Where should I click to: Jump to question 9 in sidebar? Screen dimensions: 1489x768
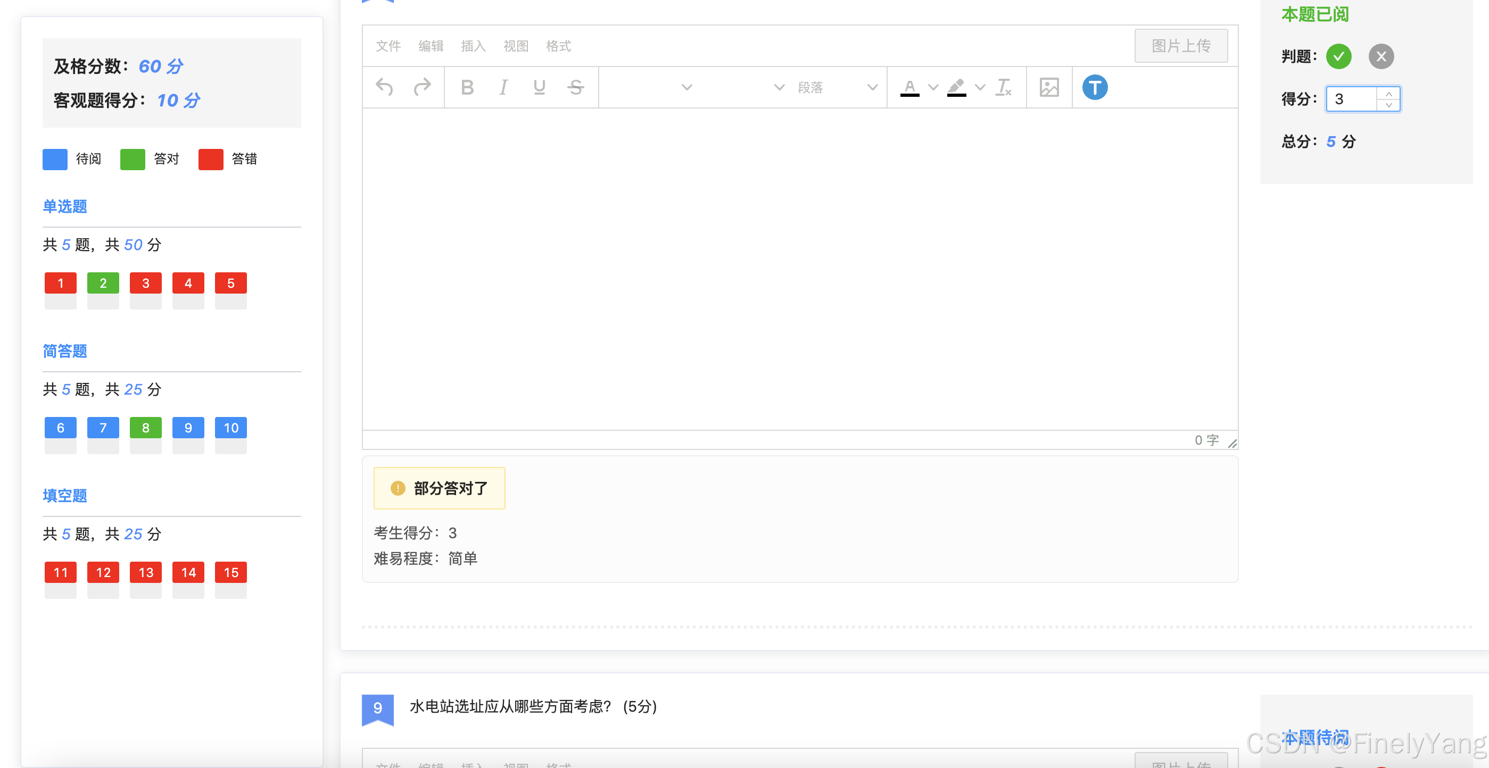188,428
